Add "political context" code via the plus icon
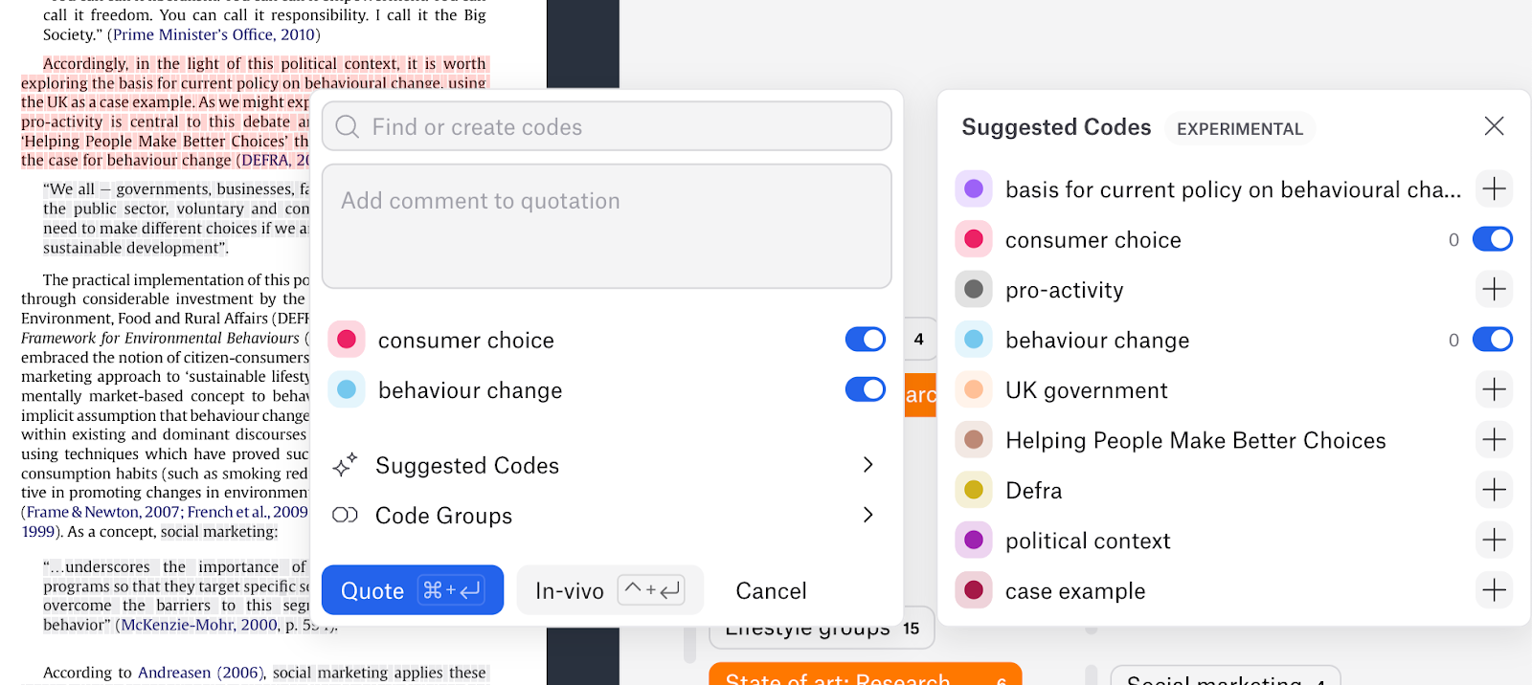1532x685 pixels. click(x=1492, y=540)
